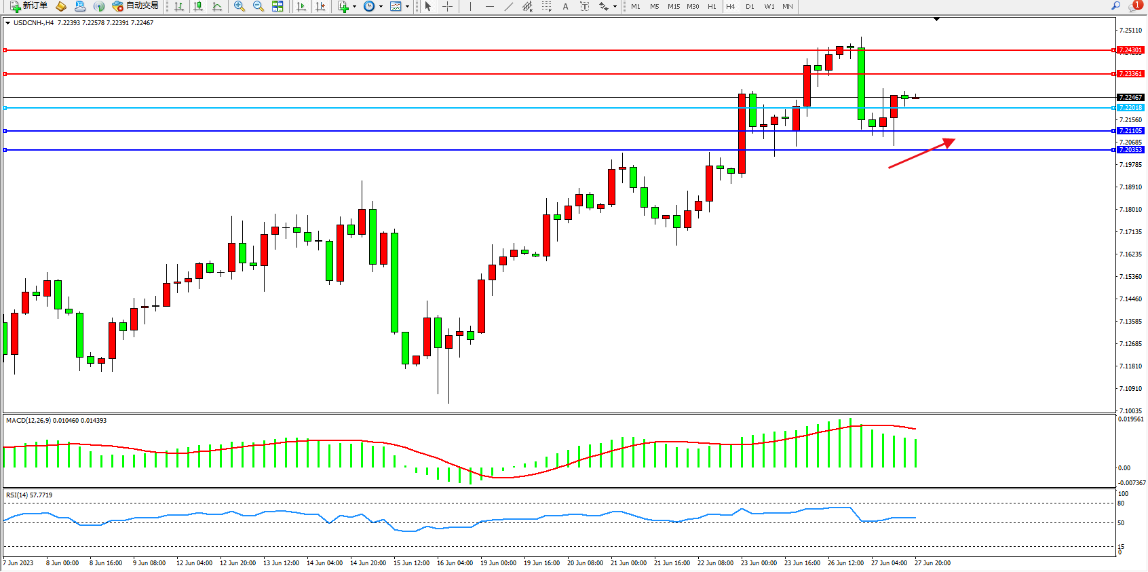Choose the Fibonacci retracement tool

547,6
